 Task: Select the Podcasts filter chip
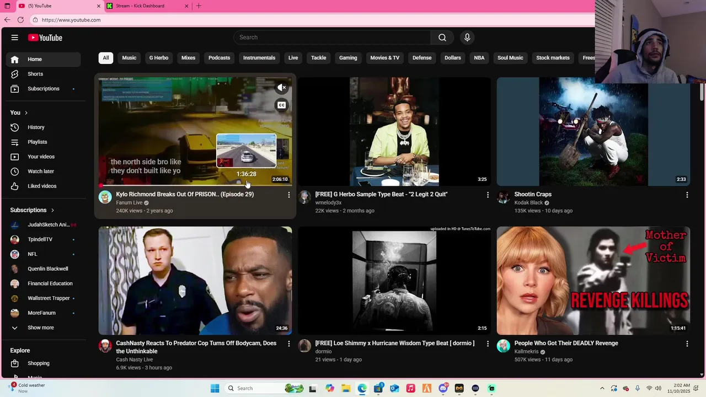219,58
